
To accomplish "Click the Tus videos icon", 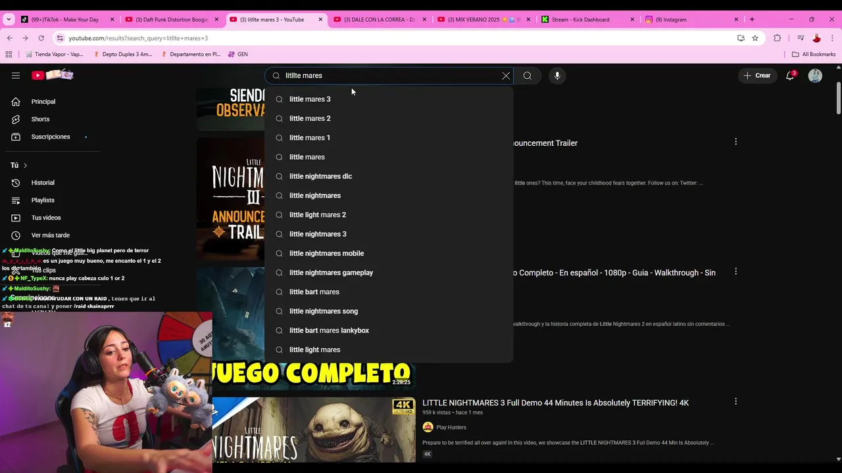I will [16, 217].
